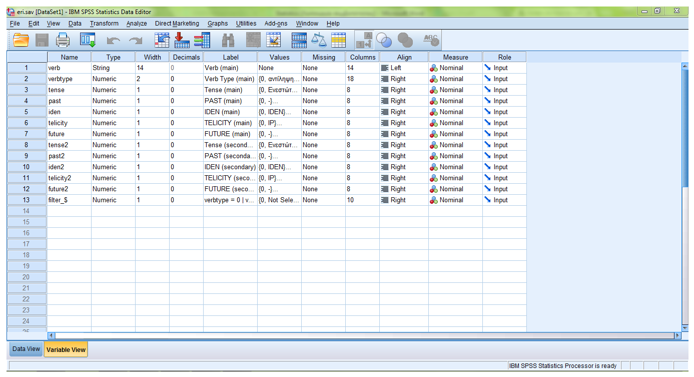Select the name cell 'telicity2'
The image size is (694, 377).
point(70,178)
